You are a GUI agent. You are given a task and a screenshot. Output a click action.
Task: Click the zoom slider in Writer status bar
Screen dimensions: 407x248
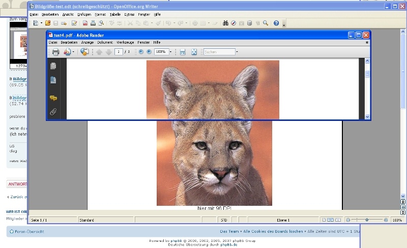click(367, 220)
